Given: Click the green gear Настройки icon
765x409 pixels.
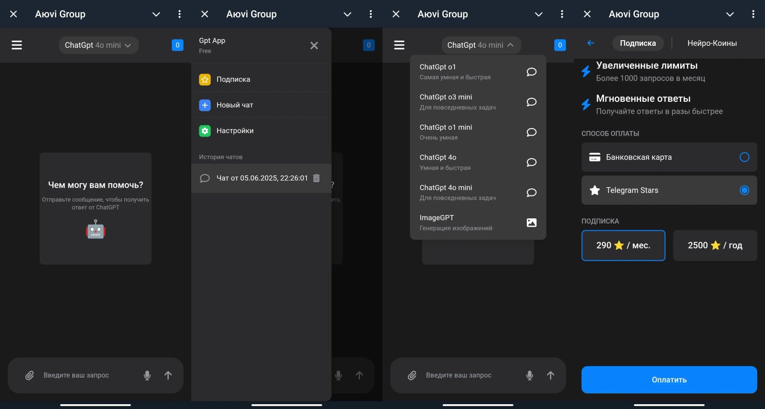Looking at the screenshot, I should [205, 131].
